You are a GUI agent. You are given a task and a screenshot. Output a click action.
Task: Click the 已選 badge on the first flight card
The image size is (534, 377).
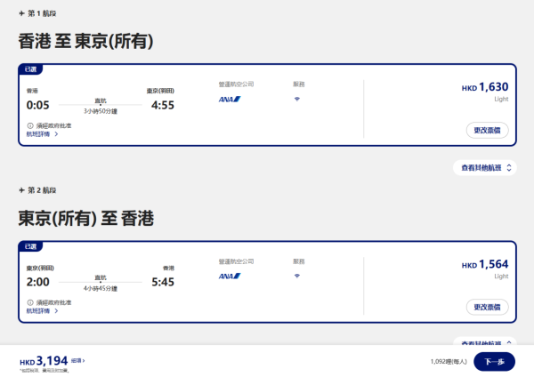click(30, 69)
